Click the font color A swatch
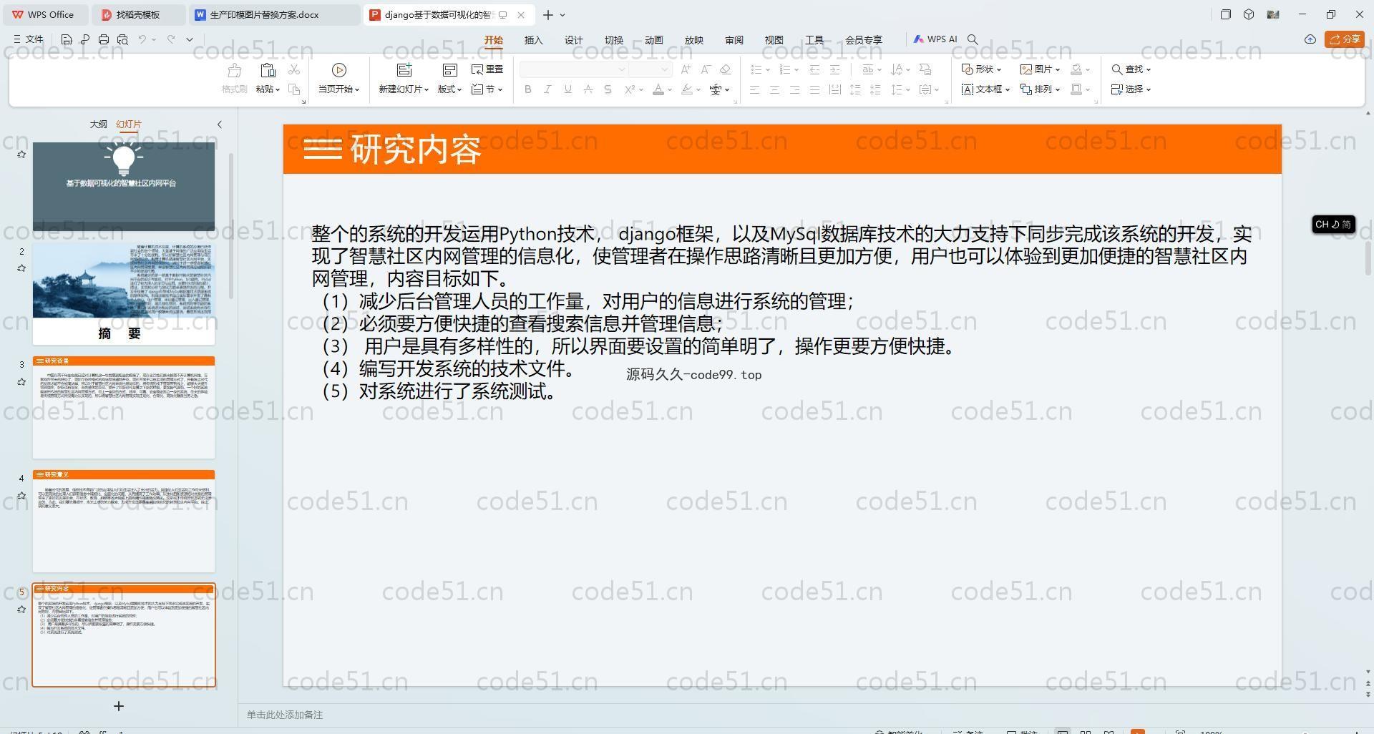This screenshot has height=734, width=1374. point(658,89)
